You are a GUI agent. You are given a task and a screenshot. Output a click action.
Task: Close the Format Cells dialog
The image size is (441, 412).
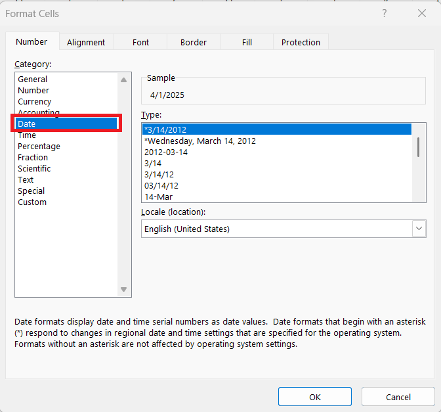[421, 13]
